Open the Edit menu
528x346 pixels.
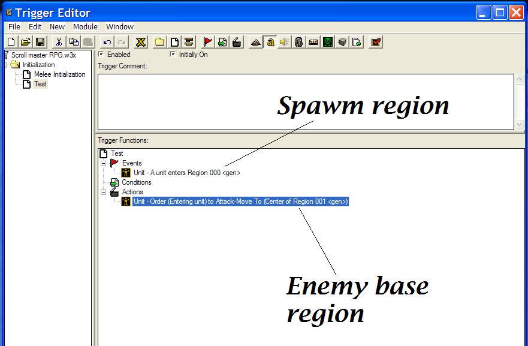(35, 26)
